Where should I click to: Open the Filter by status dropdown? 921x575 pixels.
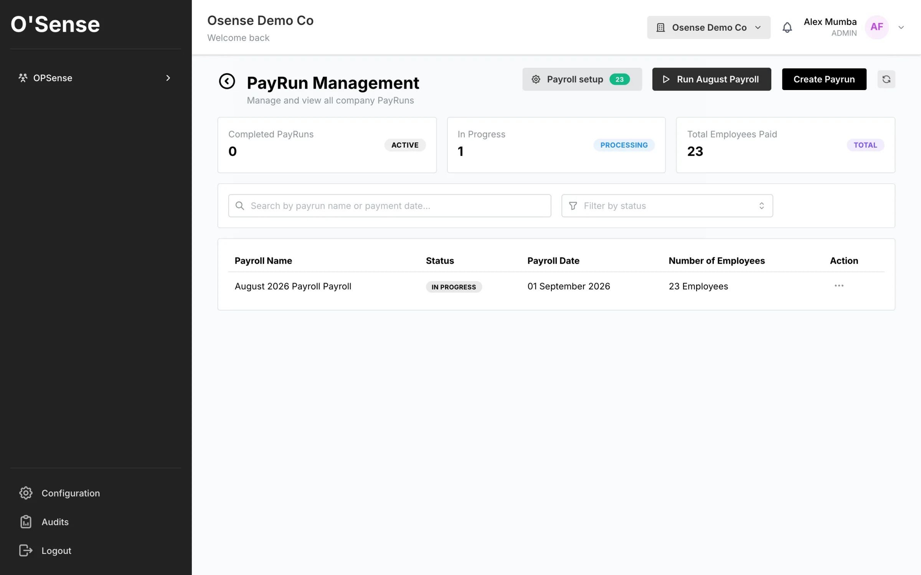pos(667,206)
